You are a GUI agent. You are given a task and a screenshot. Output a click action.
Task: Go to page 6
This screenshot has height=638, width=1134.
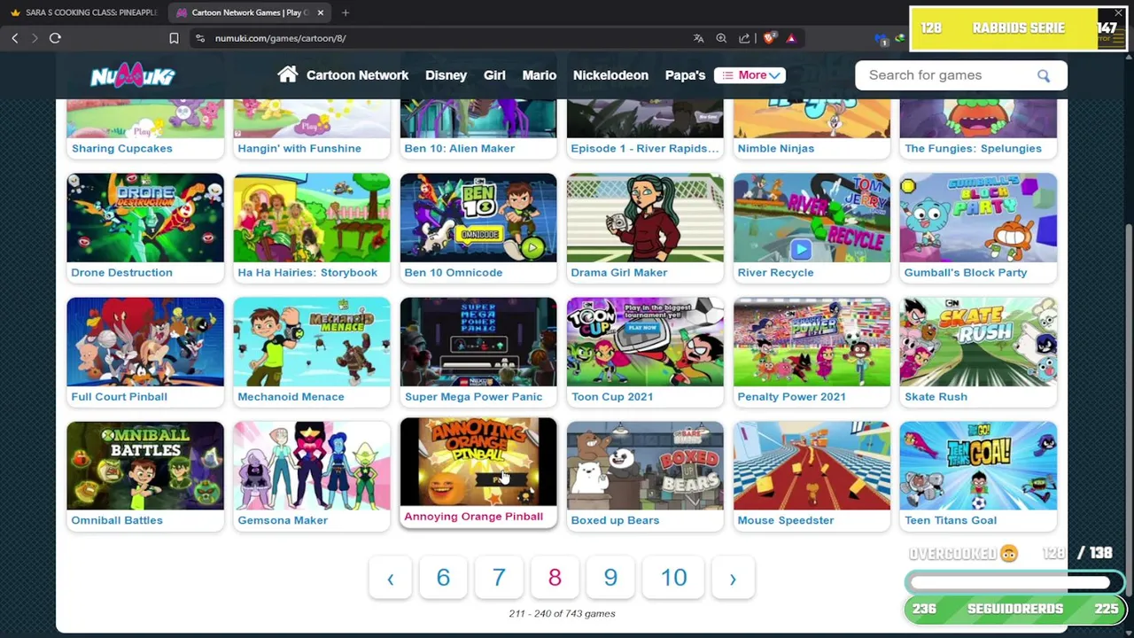coord(443,578)
